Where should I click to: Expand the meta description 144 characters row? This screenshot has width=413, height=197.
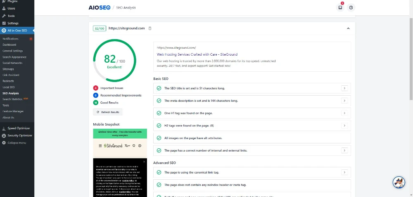344,101
